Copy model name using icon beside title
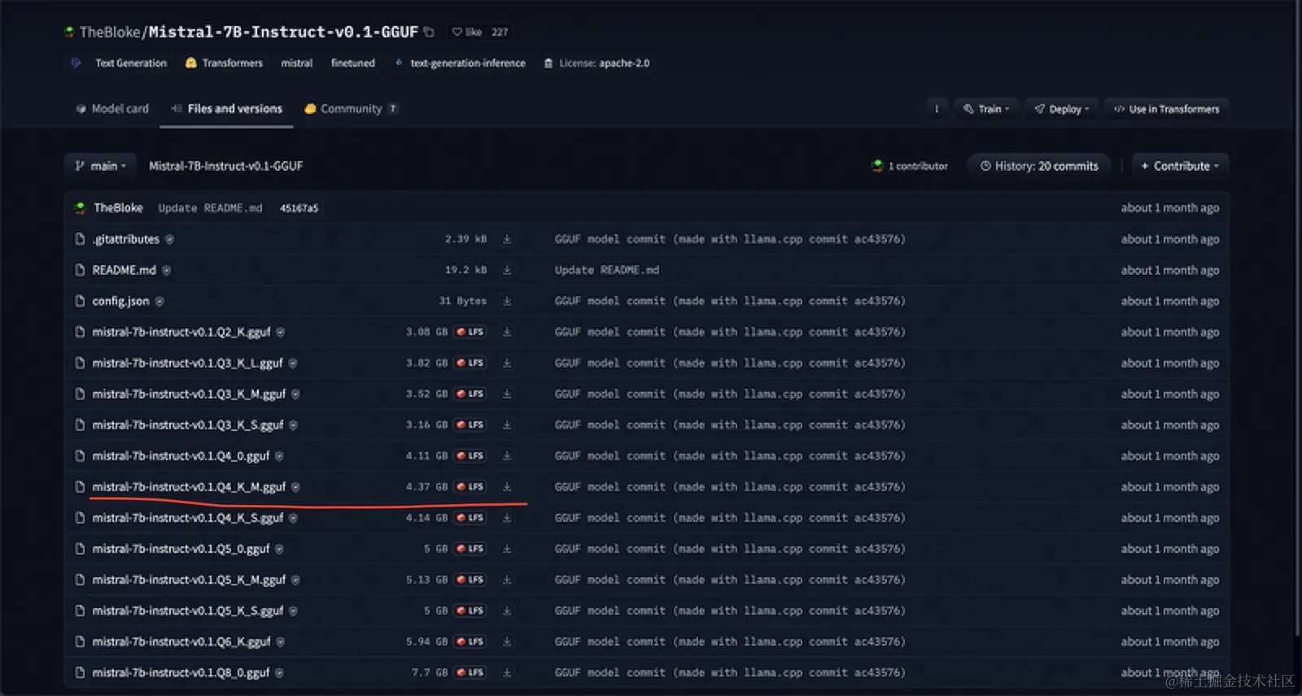Screen dimensions: 1302x696 tap(429, 33)
